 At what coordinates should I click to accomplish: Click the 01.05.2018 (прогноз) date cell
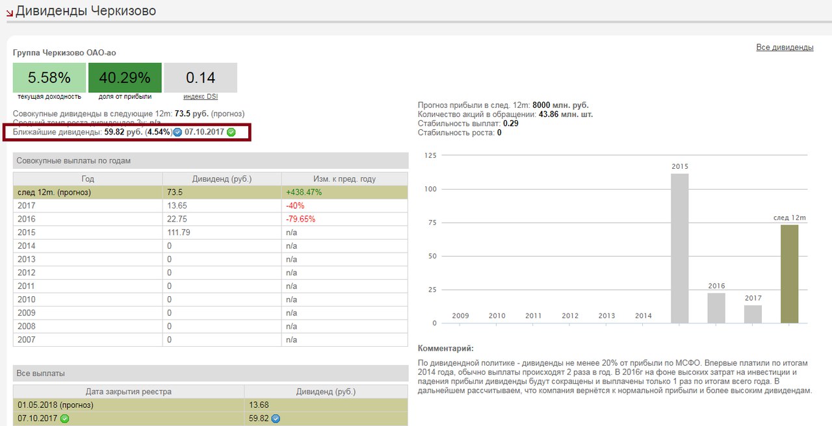tap(129, 405)
